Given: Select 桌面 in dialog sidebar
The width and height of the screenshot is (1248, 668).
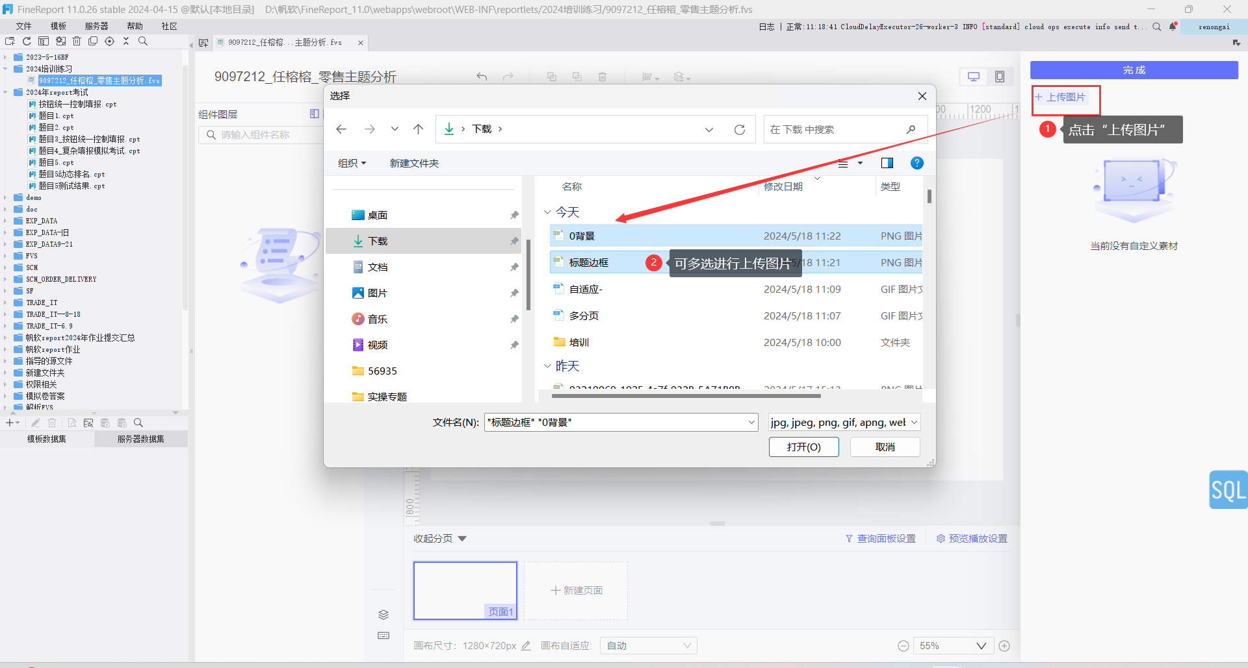Looking at the screenshot, I should [x=378, y=216].
